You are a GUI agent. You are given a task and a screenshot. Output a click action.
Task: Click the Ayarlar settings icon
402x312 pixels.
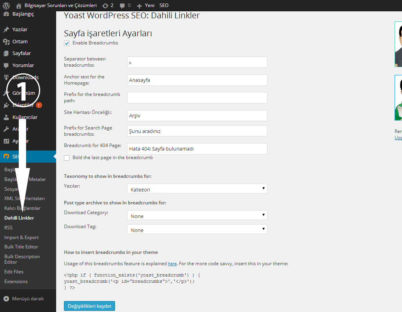[x=6, y=141]
